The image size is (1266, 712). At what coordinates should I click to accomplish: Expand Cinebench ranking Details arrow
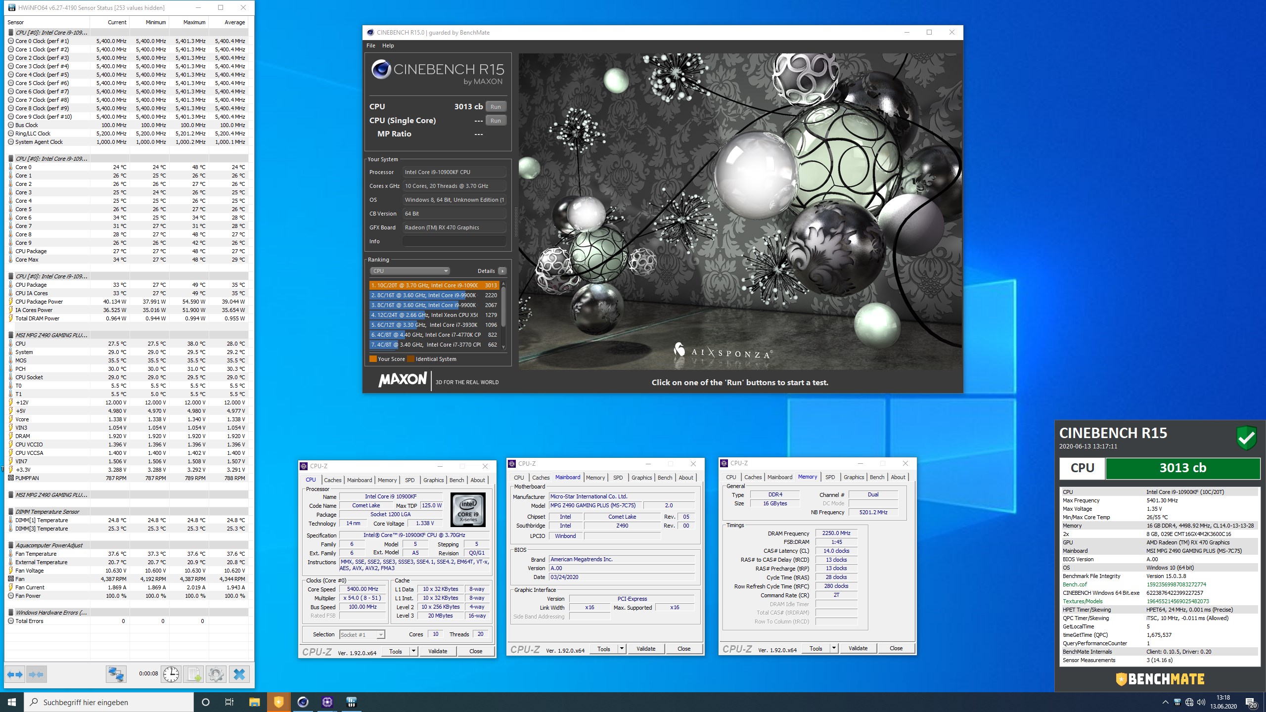[502, 271]
